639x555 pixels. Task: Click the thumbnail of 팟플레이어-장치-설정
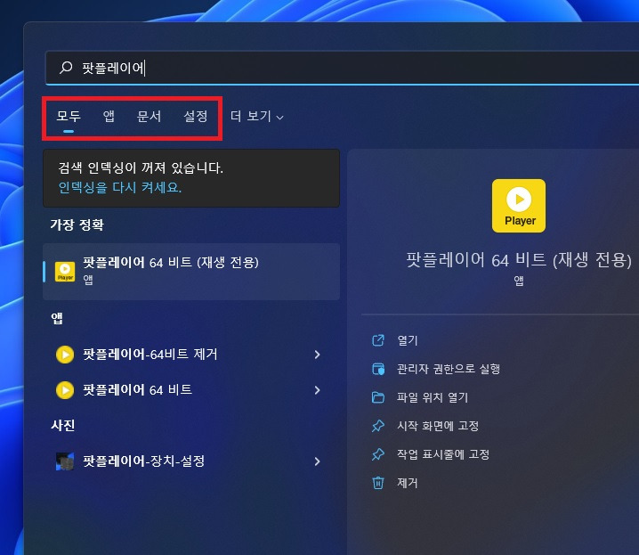coord(65,461)
